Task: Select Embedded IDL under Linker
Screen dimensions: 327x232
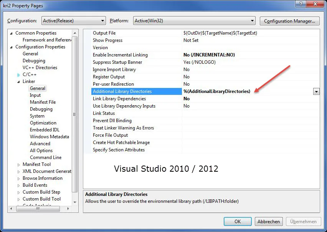Action: [x=45, y=129]
